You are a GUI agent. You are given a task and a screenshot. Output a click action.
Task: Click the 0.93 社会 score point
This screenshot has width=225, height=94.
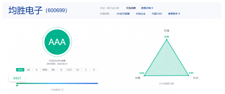[x=189, y=75]
